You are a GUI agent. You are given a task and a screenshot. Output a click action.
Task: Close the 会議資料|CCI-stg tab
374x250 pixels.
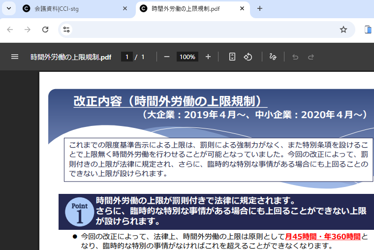tap(125, 8)
